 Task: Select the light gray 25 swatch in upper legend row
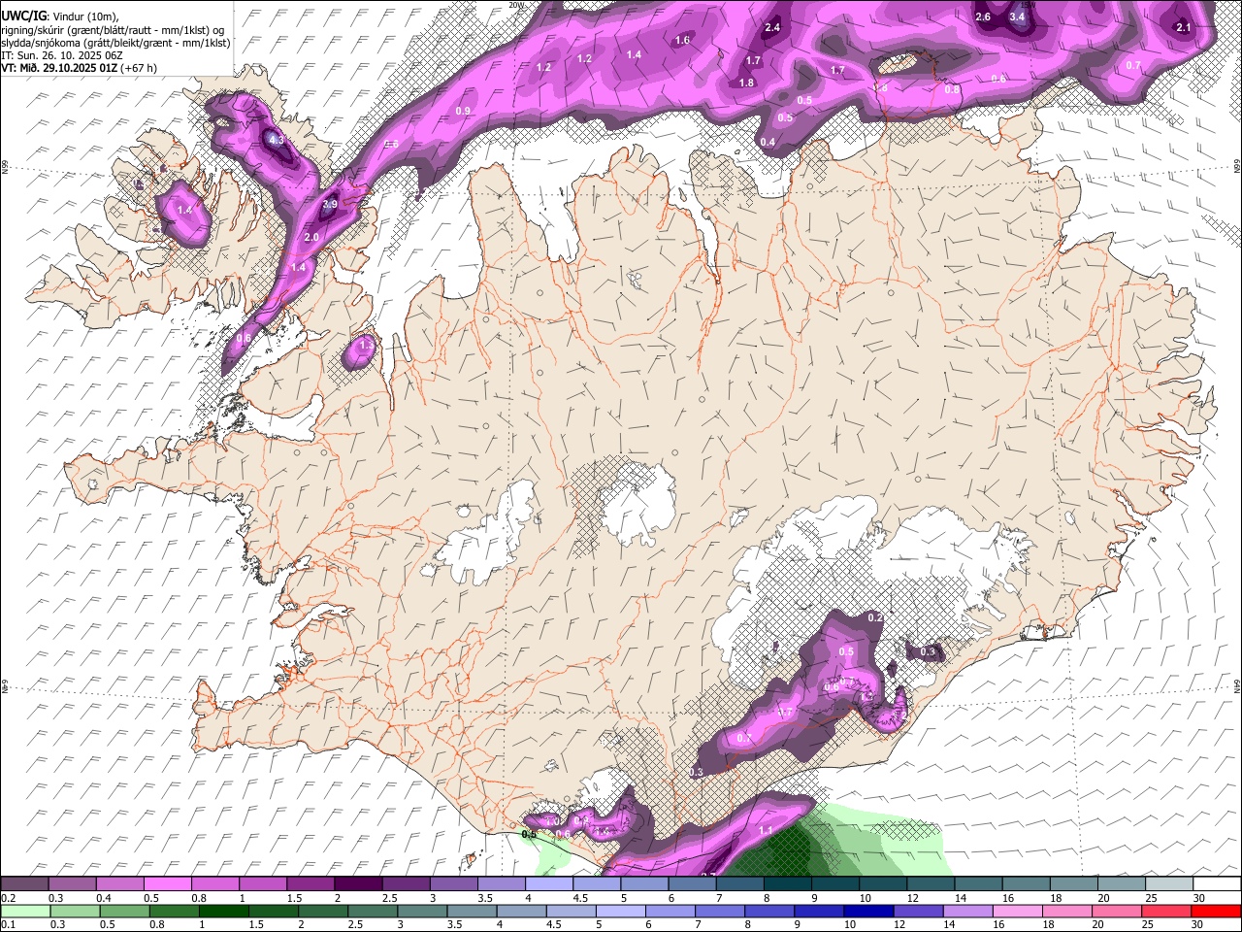pyautogui.click(x=1169, y=884)
